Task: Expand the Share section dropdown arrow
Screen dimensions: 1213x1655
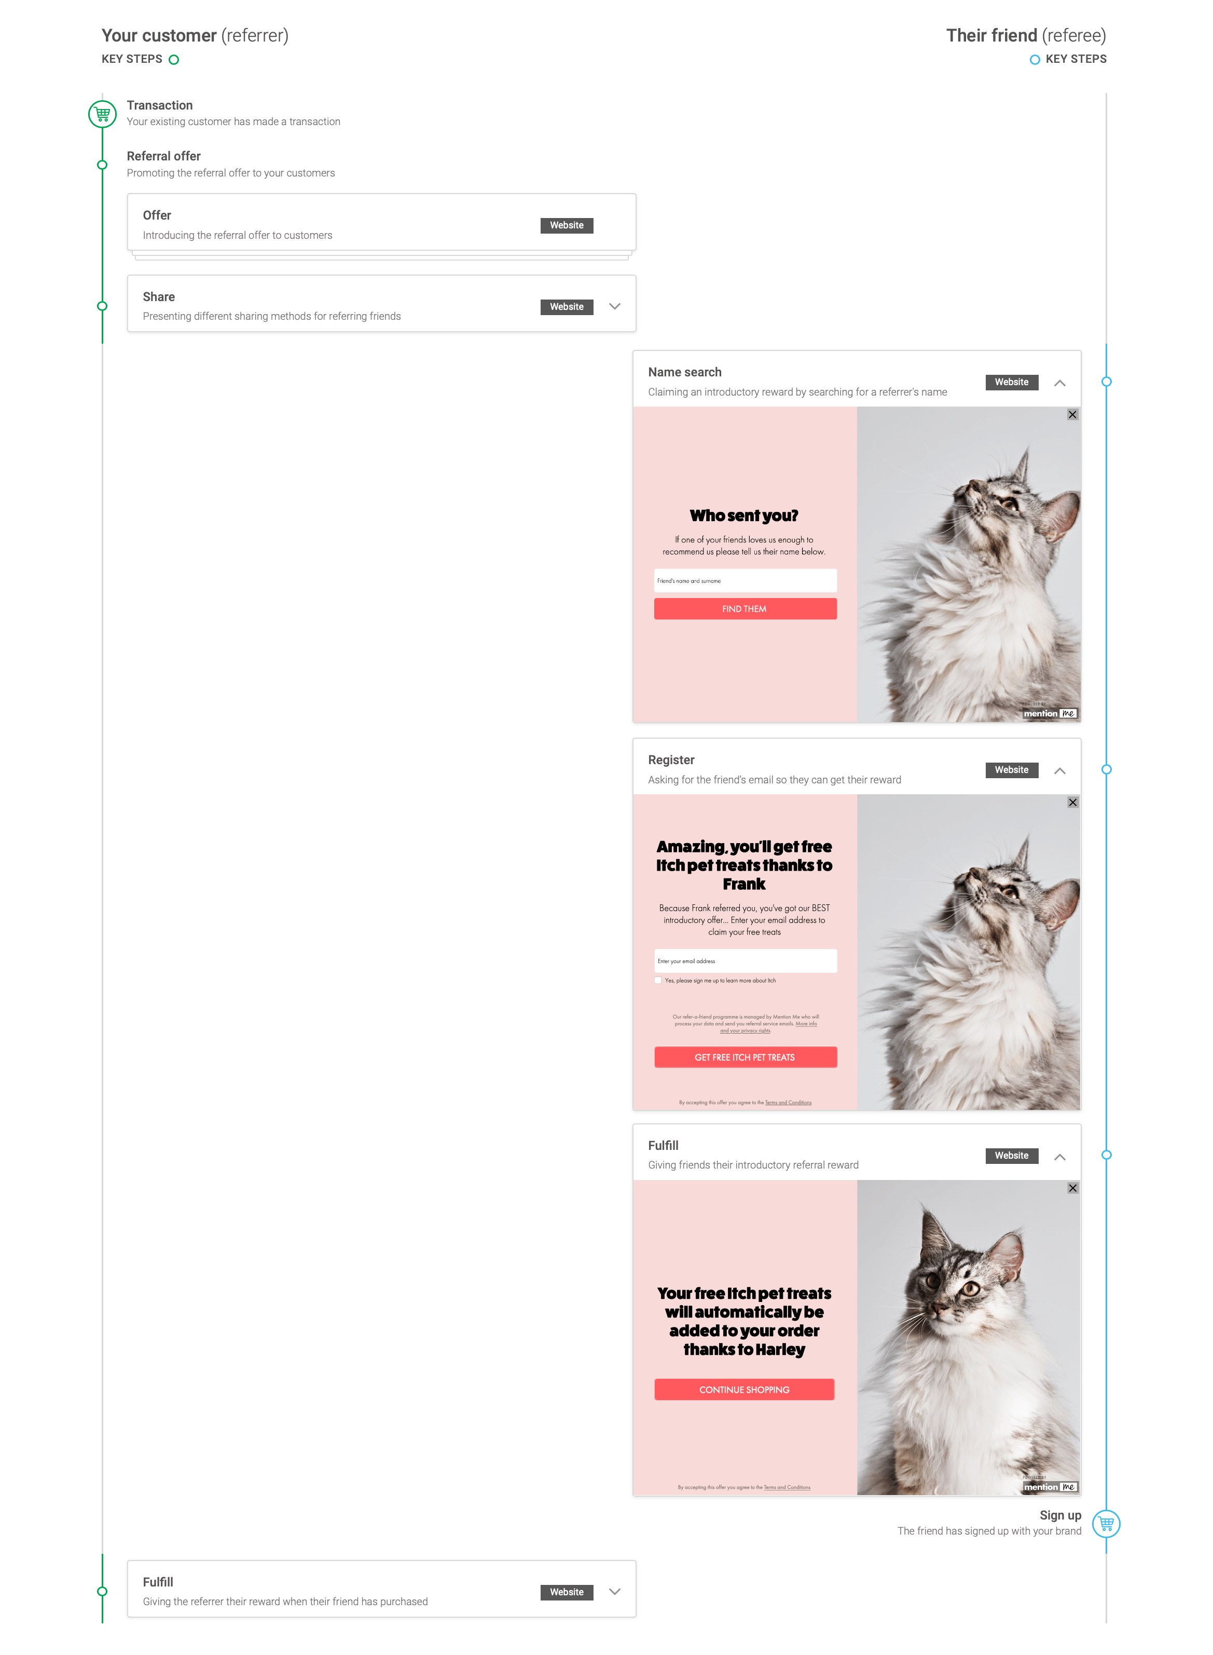Action: pyautogui.click(x=612, y=306)
